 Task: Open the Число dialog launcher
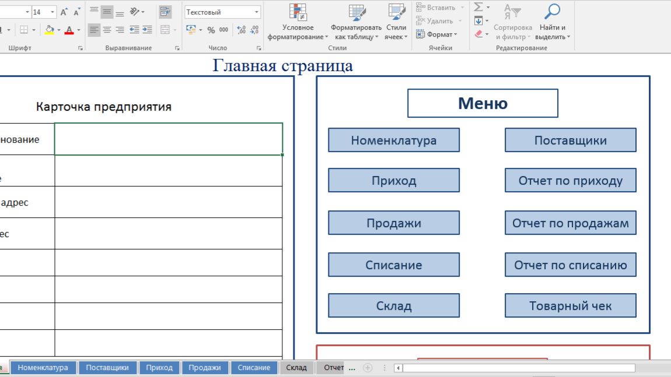(x=259, y=48)
